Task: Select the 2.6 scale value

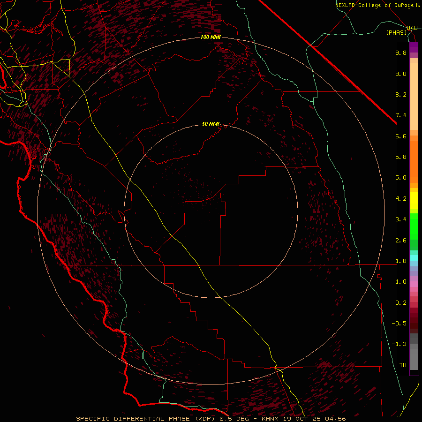Action: (401, 241)
